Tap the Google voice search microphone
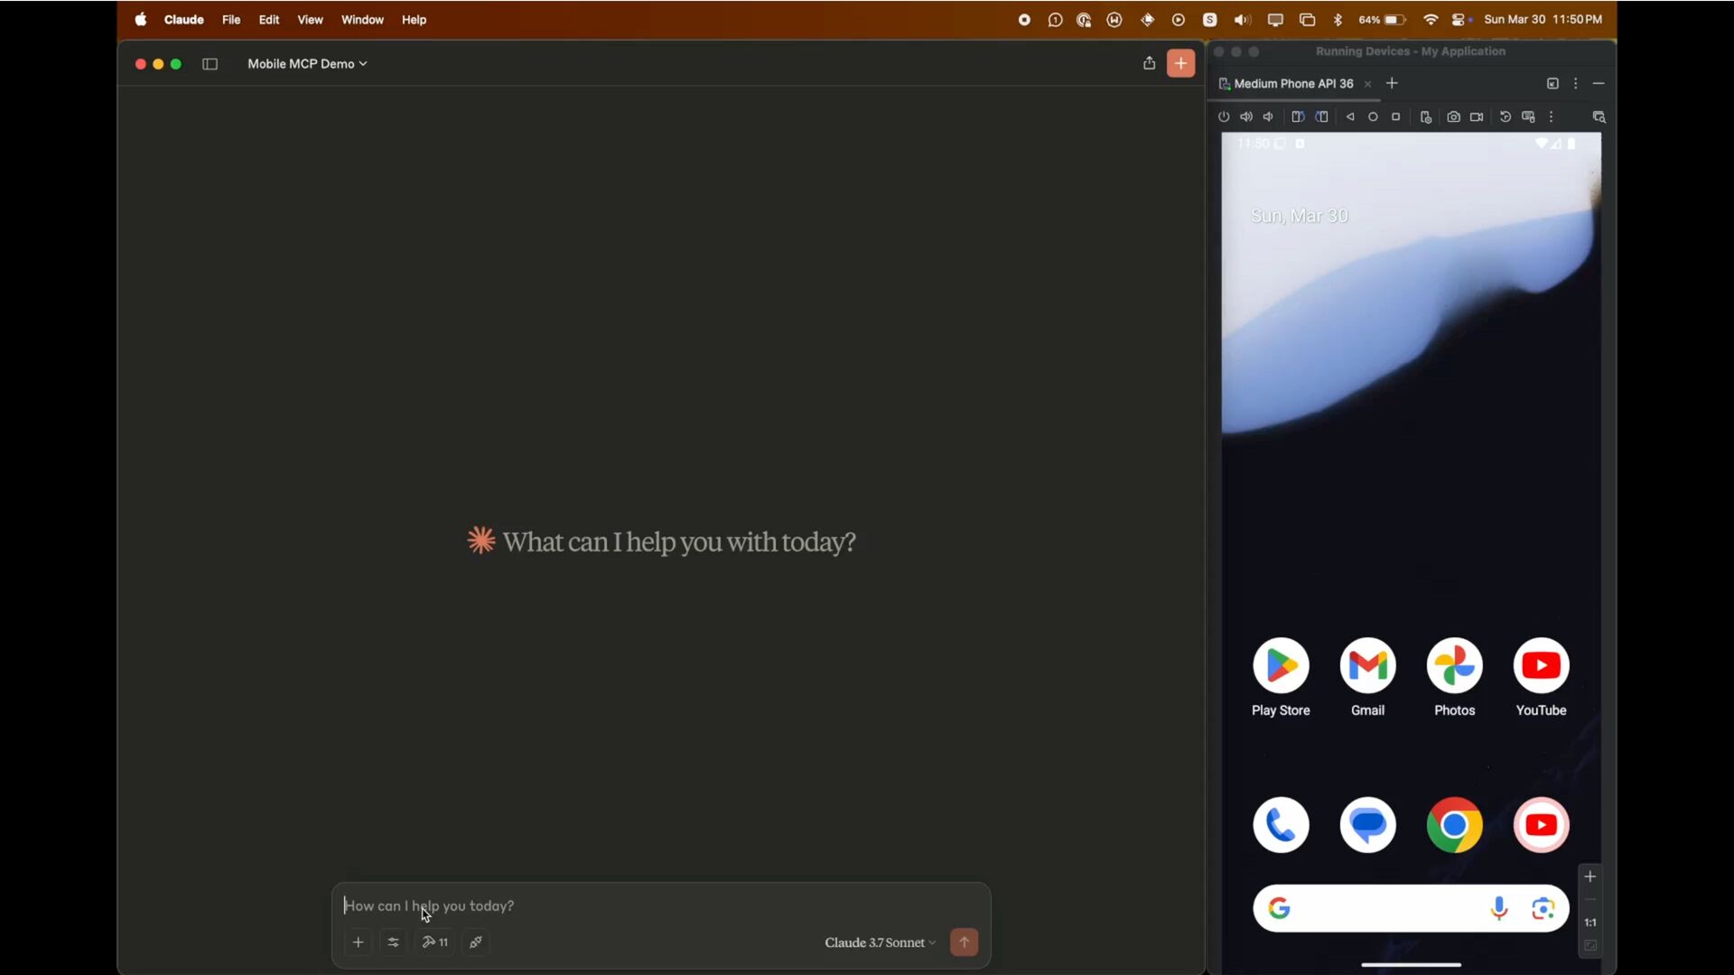The width and height of the screenshot is (1734, 975). (1499, 908)
